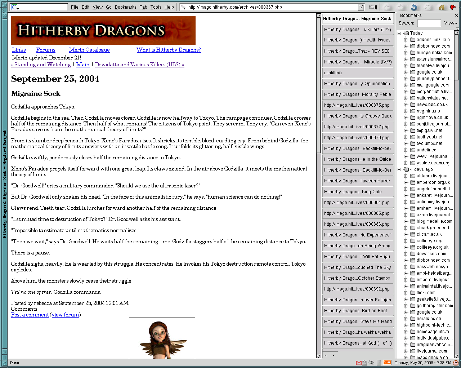Collapse the 4 days ago group

[x=399, y=169]
